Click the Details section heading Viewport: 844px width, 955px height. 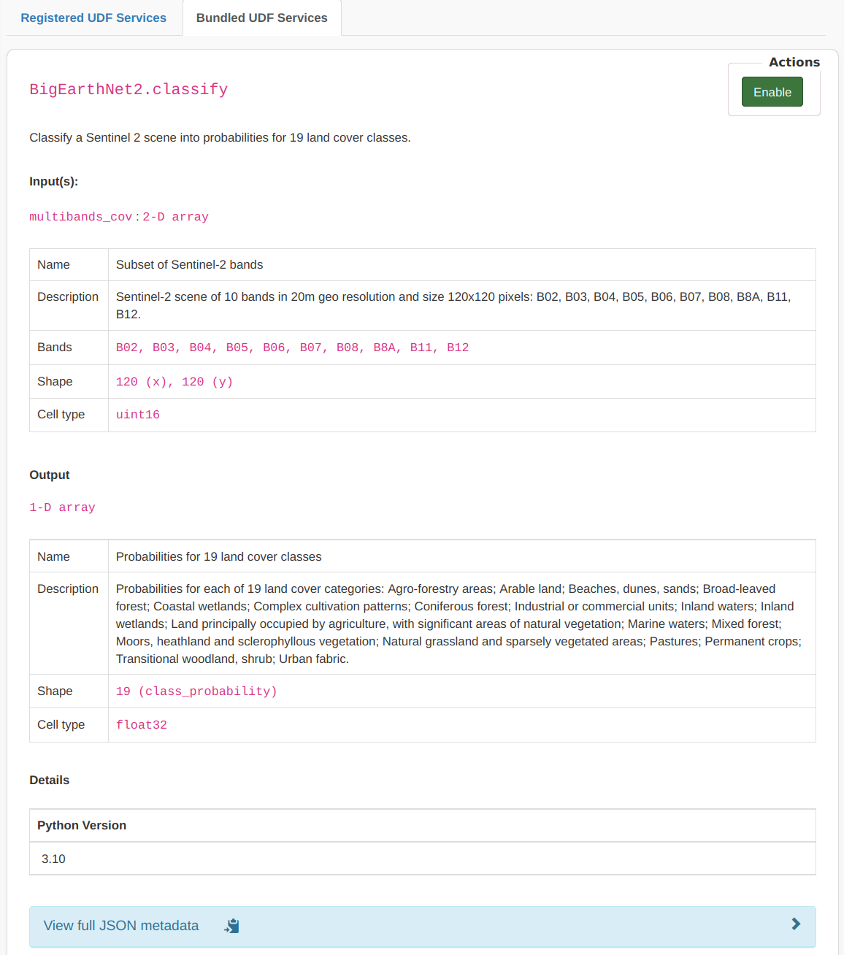coord(49,780)
